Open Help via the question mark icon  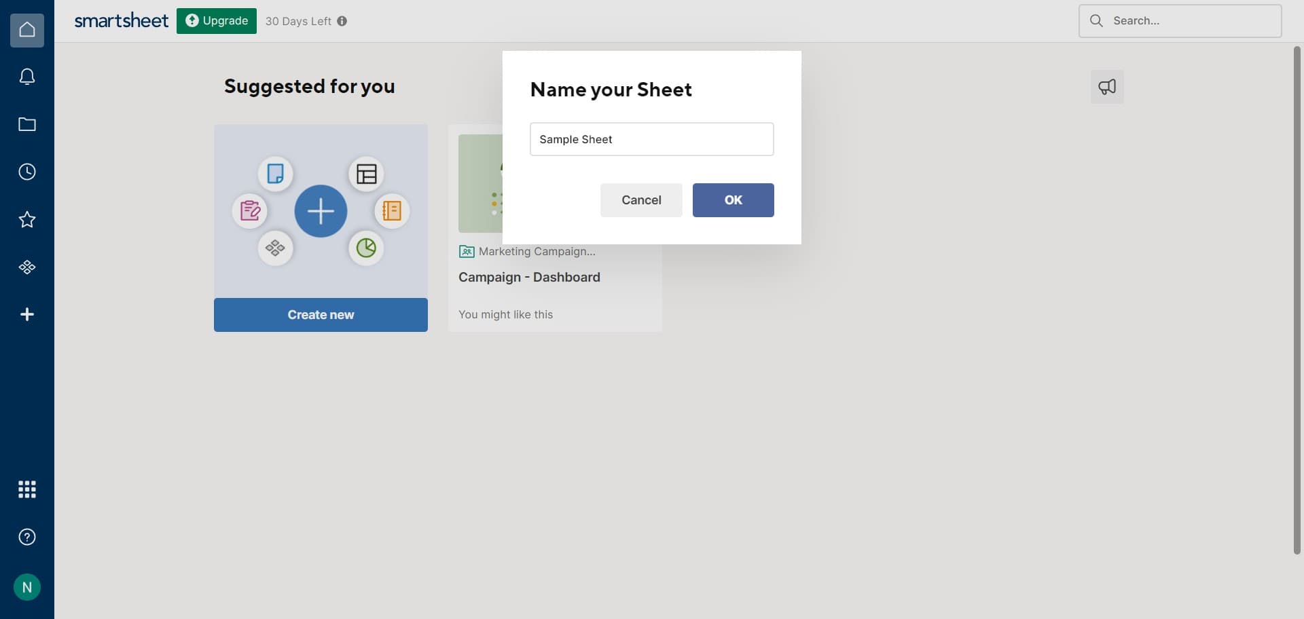click(x=26, y=537)
